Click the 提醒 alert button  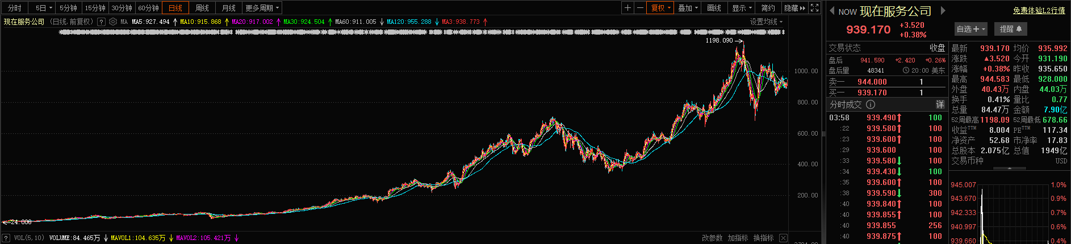point(1010,29)
